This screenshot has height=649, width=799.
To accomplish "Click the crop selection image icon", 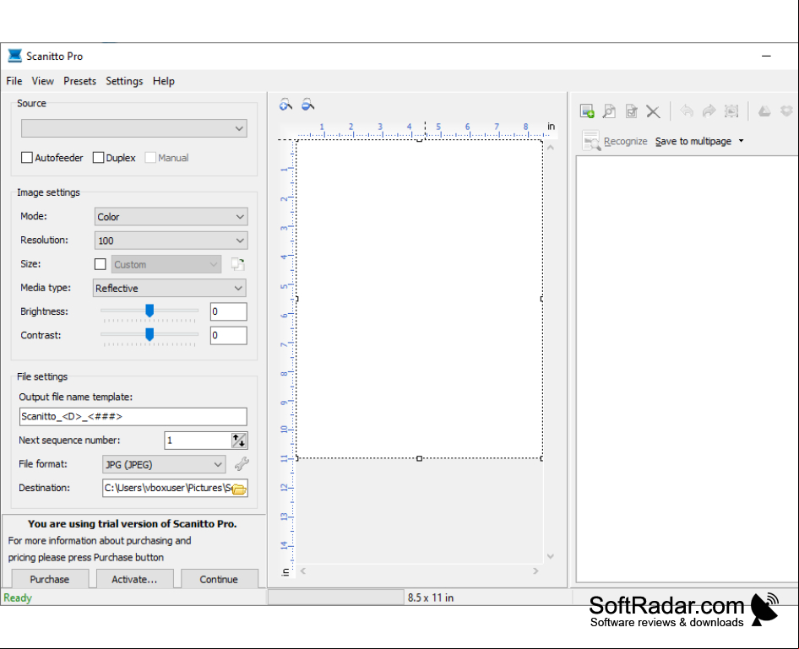I will [731, 111].
